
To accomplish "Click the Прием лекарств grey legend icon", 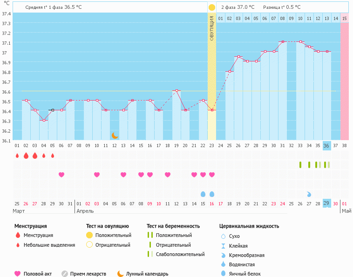I will (65, 274).
